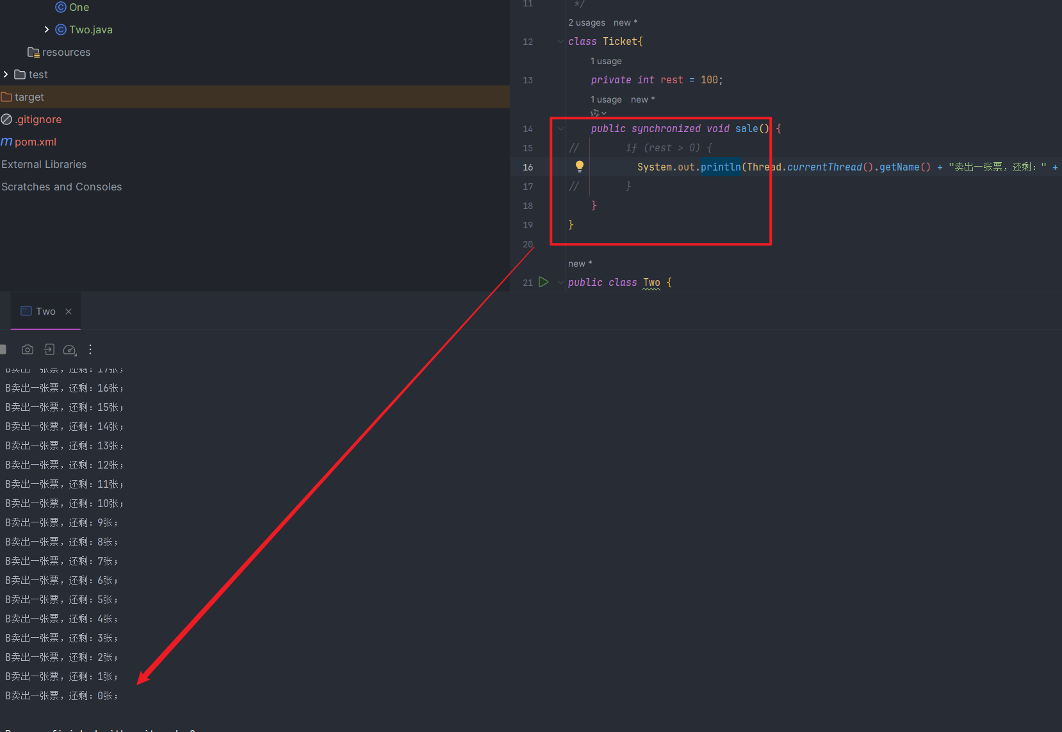The height and width of the screenshot is (732, 1062).
Task: Click the yellow lightbulb quick-fix icon
Action: click(x=580, y=167)
